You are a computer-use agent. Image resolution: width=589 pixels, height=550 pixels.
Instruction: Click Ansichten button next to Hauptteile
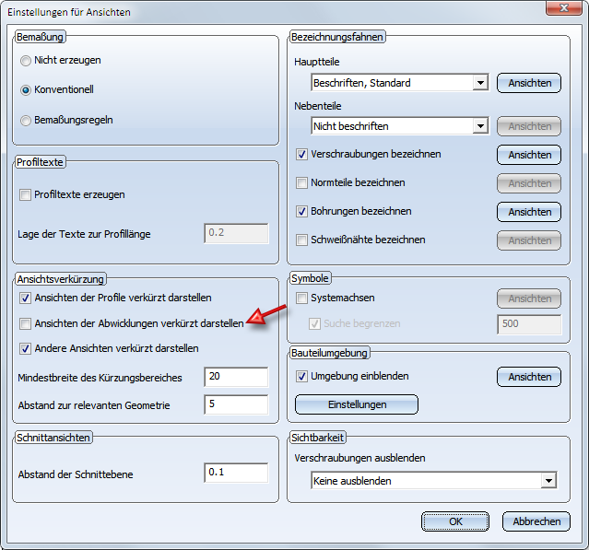tap(529, 83)
